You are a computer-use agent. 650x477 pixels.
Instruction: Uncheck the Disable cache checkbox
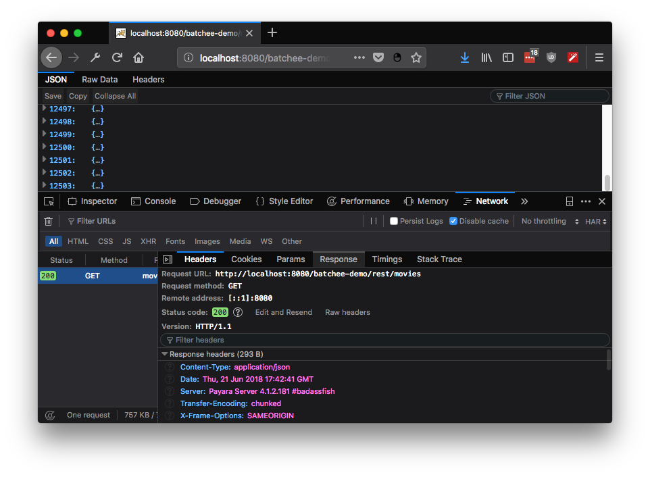453,222
